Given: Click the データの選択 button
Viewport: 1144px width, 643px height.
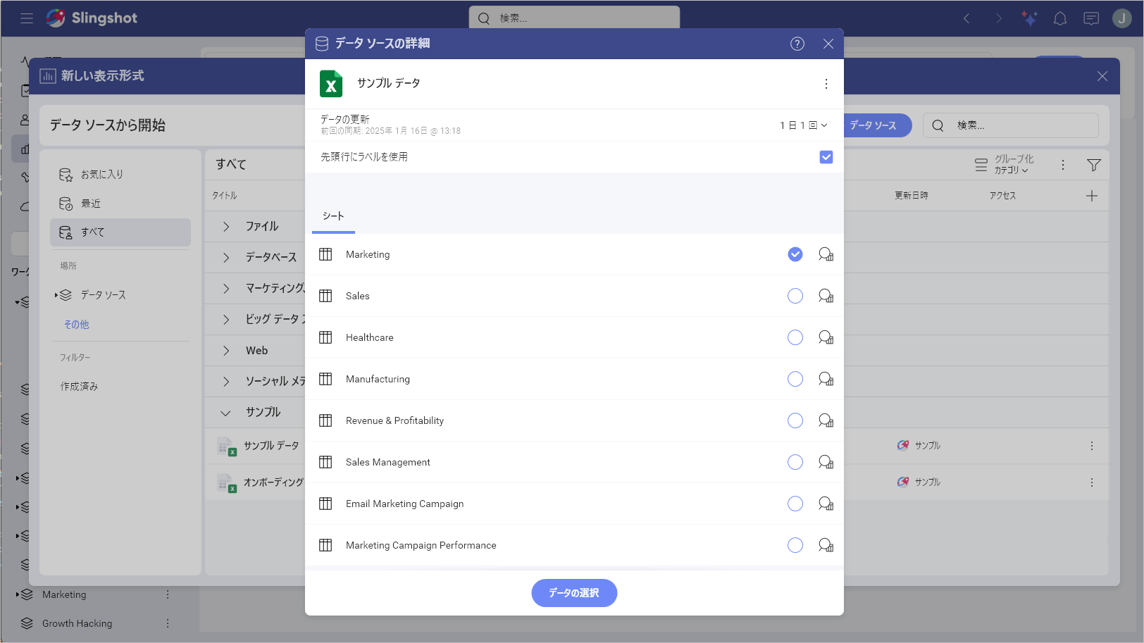Looking at the screenshot, I should [x=574, y=593].
